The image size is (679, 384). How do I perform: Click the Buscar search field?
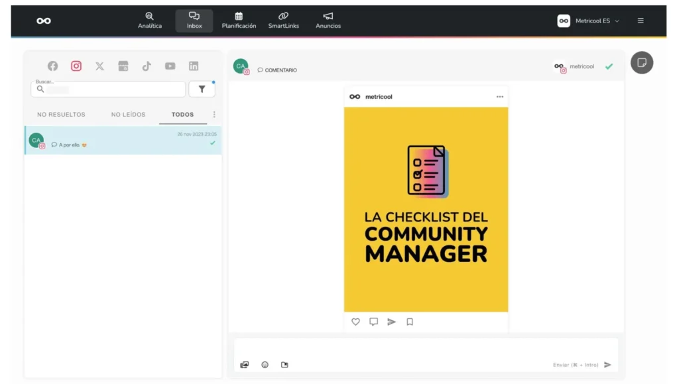[106, 89]
